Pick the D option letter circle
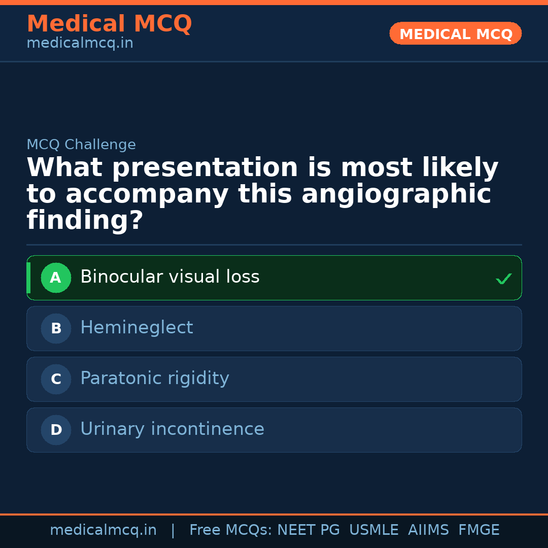548x548 pixels. 56,430
